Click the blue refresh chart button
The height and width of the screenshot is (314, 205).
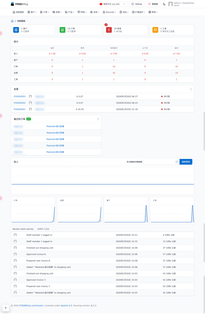186,162
